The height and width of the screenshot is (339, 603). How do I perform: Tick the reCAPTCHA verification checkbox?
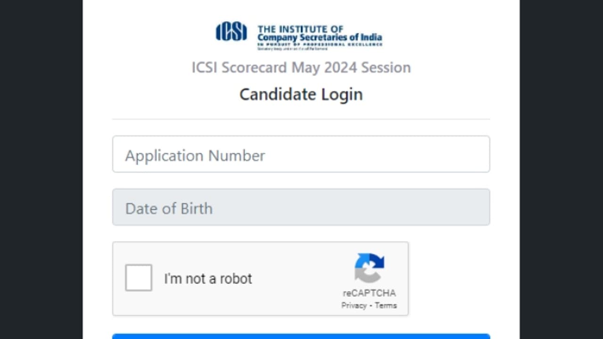138,278
